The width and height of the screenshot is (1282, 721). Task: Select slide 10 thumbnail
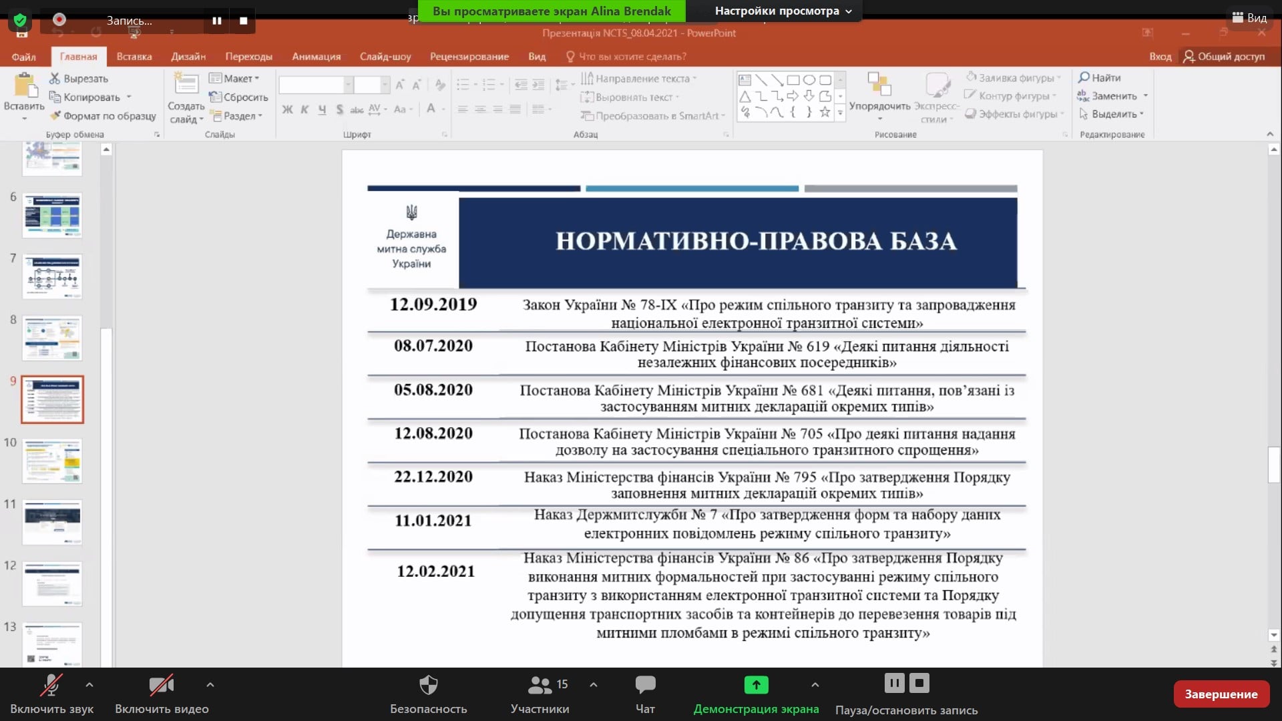[52, 461]
